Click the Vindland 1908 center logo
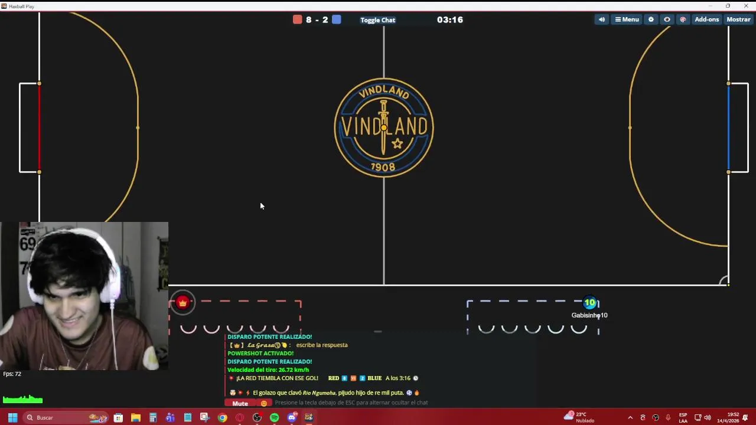 pyautogui.click(x=384, y=127)
